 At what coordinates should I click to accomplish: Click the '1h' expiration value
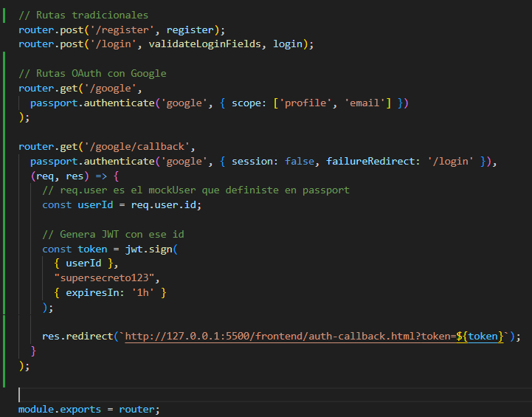143,293
